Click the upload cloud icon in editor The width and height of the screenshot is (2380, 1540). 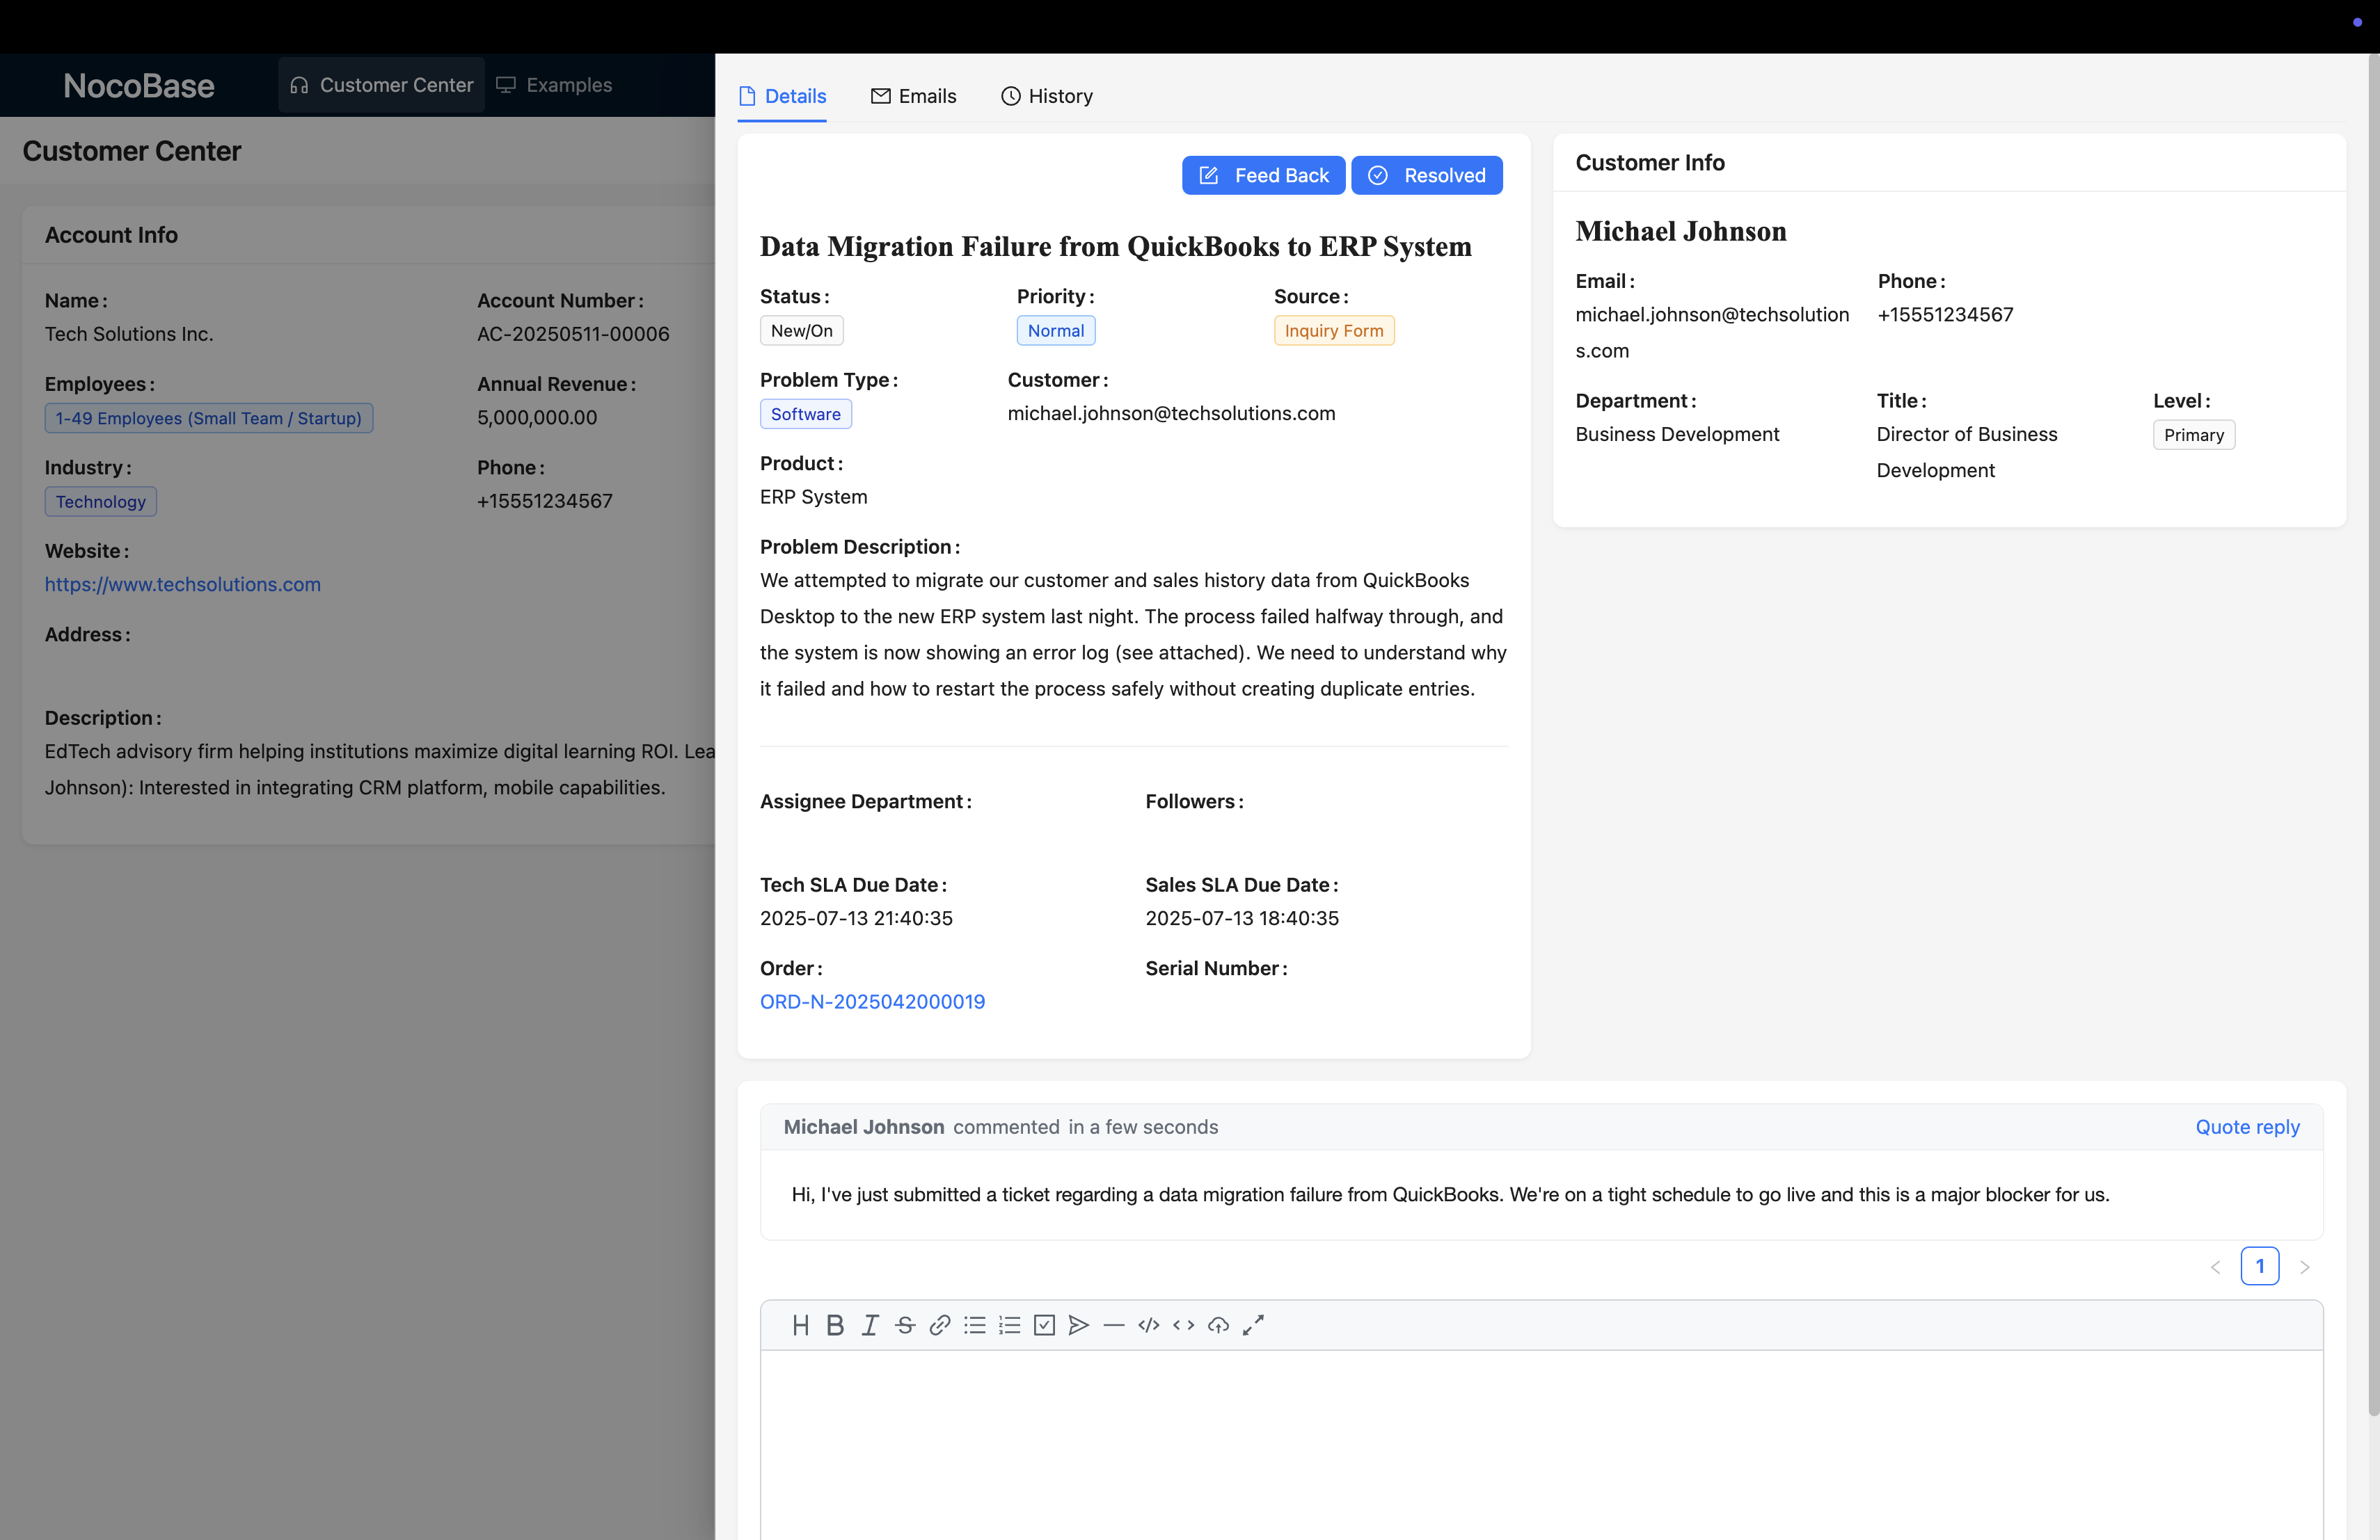coord(1218,1325)
